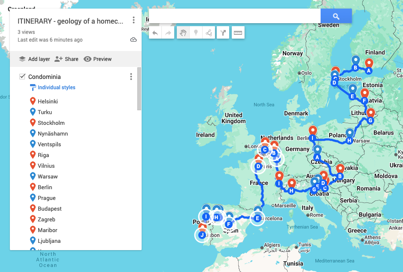Select Berlin in the places list
The width and height of the screenshot is (403, 272).
point(45,187)
